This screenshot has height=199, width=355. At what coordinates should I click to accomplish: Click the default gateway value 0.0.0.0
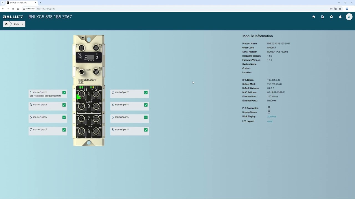[x=271, y=88]
